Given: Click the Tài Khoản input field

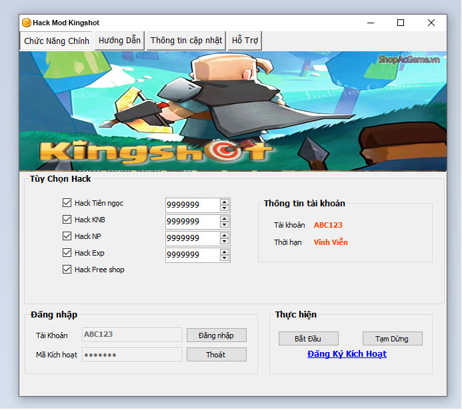Looking at the screenshot, I should (x=132, y=334).
